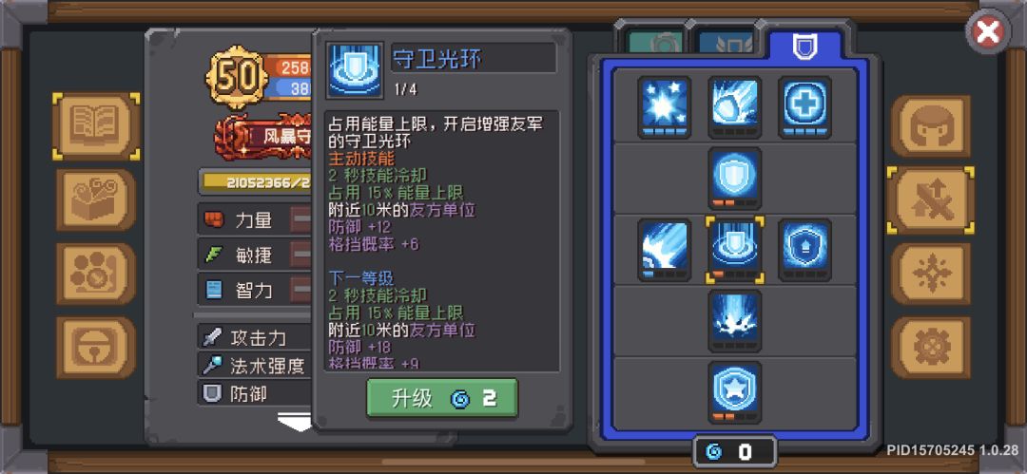Switch to the green skill tree tab
Viewport: 1027px width, 474px height.
655,43
